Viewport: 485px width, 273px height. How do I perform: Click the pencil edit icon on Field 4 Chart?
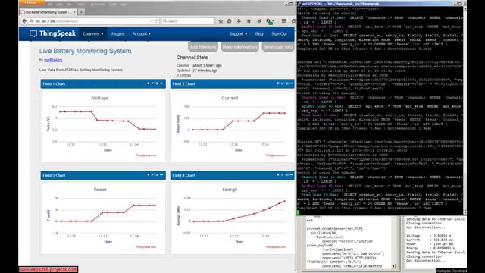(282, 175)
